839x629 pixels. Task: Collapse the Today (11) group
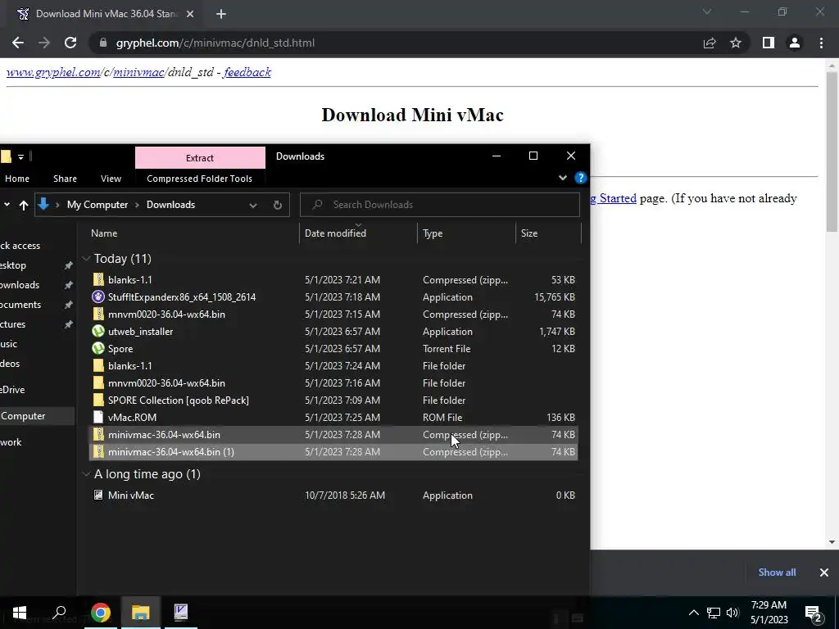(86, 259)
